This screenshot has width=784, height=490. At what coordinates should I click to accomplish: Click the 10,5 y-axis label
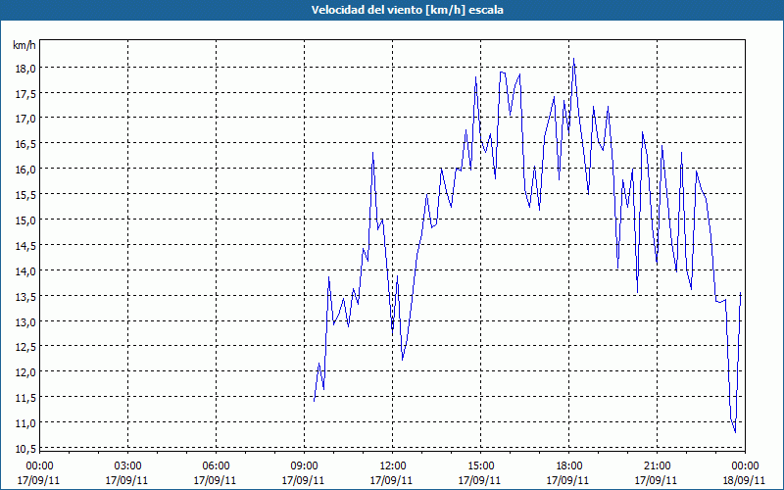[25, 449]
